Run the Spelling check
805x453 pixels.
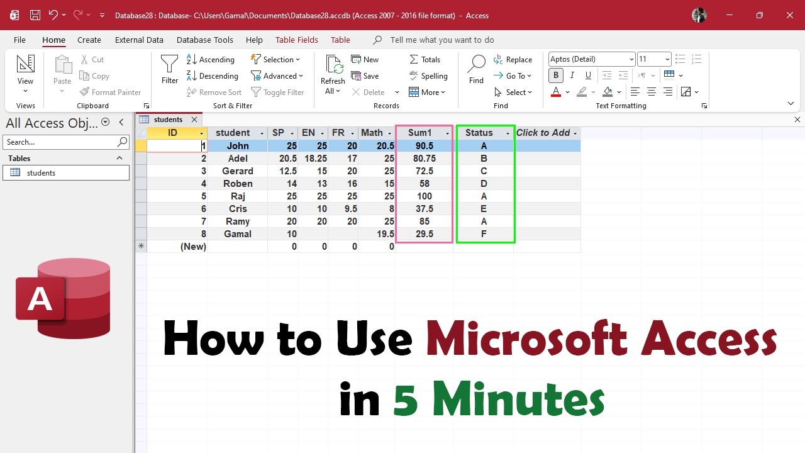(x=428, y=75)
